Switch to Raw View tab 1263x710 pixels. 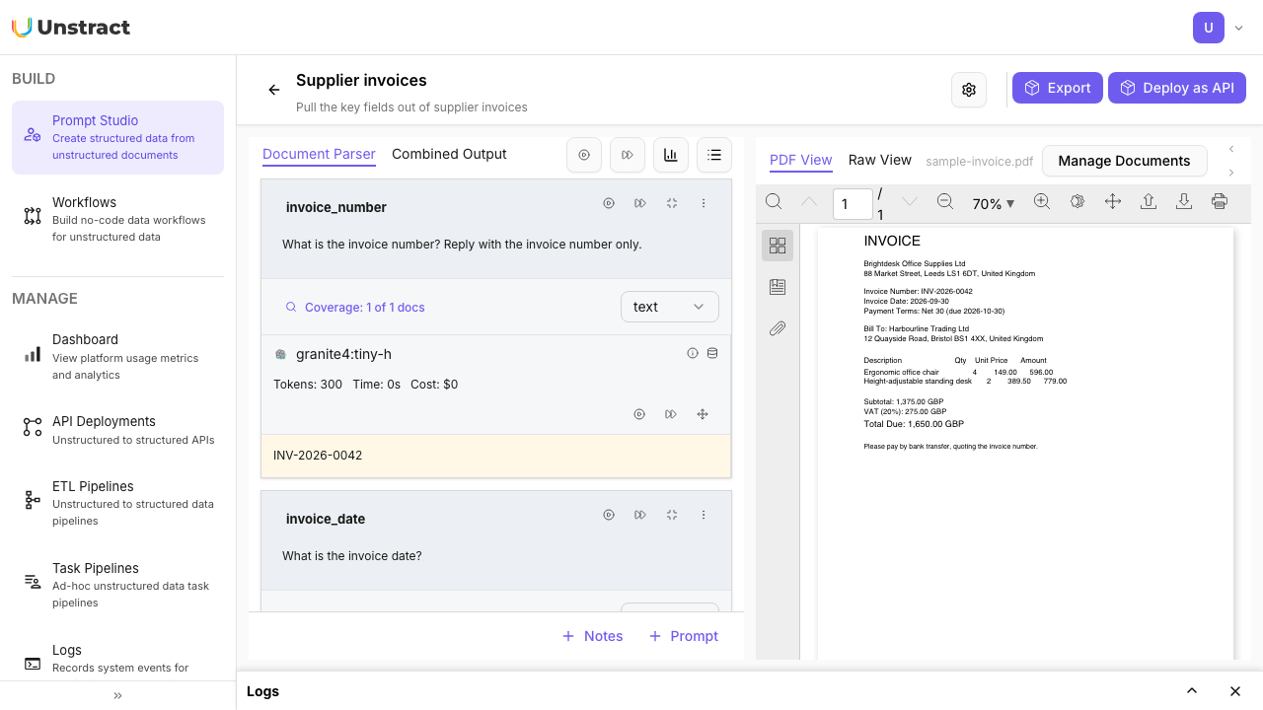(880, 160)
